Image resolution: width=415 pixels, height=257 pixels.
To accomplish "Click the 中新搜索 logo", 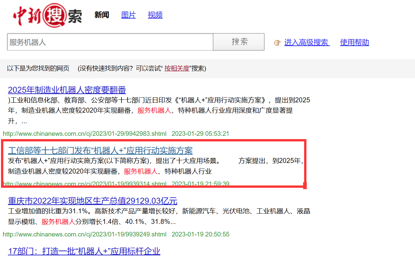I will pyautogui.click(x=47, y=15).
